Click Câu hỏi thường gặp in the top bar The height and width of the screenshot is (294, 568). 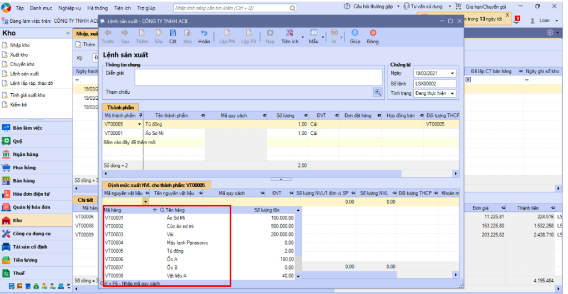pyautogui.click(x=372, y=7)
